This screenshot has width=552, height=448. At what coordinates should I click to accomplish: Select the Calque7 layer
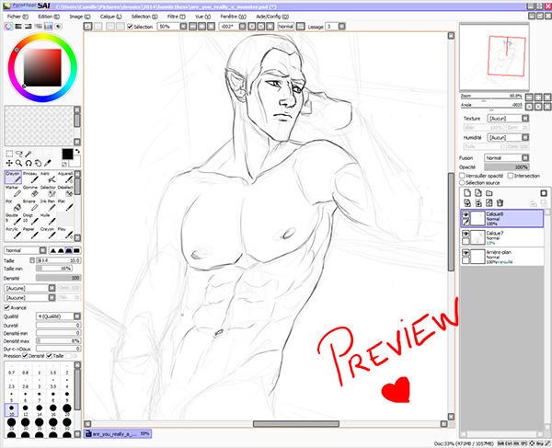pyautogui.click(x=501, y=237)
